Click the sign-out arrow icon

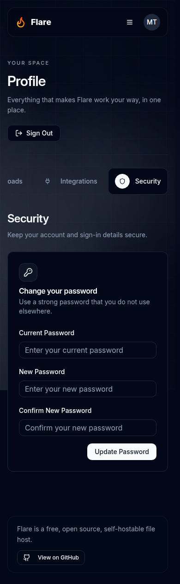tap(19, 133)
